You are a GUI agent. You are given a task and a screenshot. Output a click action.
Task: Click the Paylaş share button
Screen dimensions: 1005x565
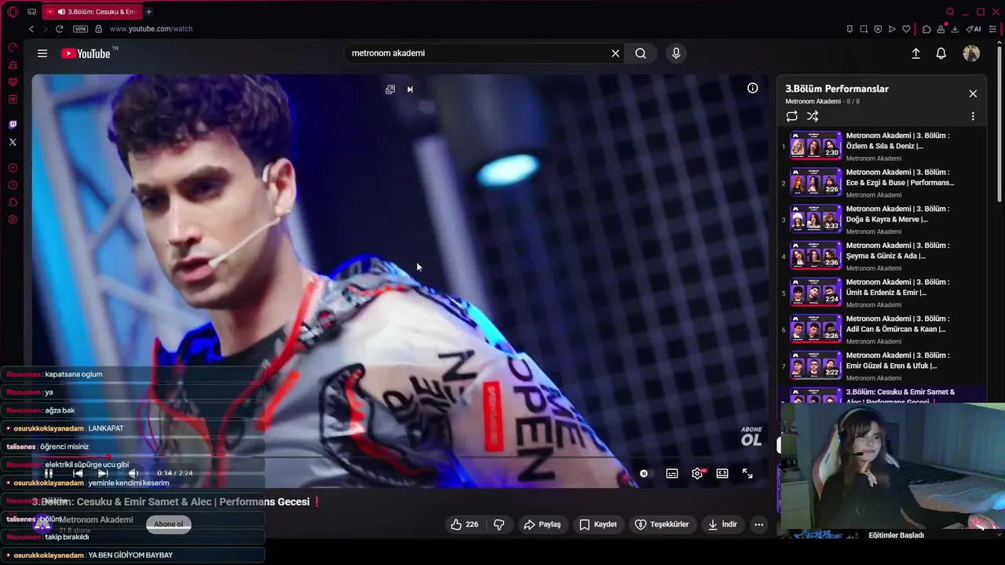pyautogui.click(x=543, y=524)
